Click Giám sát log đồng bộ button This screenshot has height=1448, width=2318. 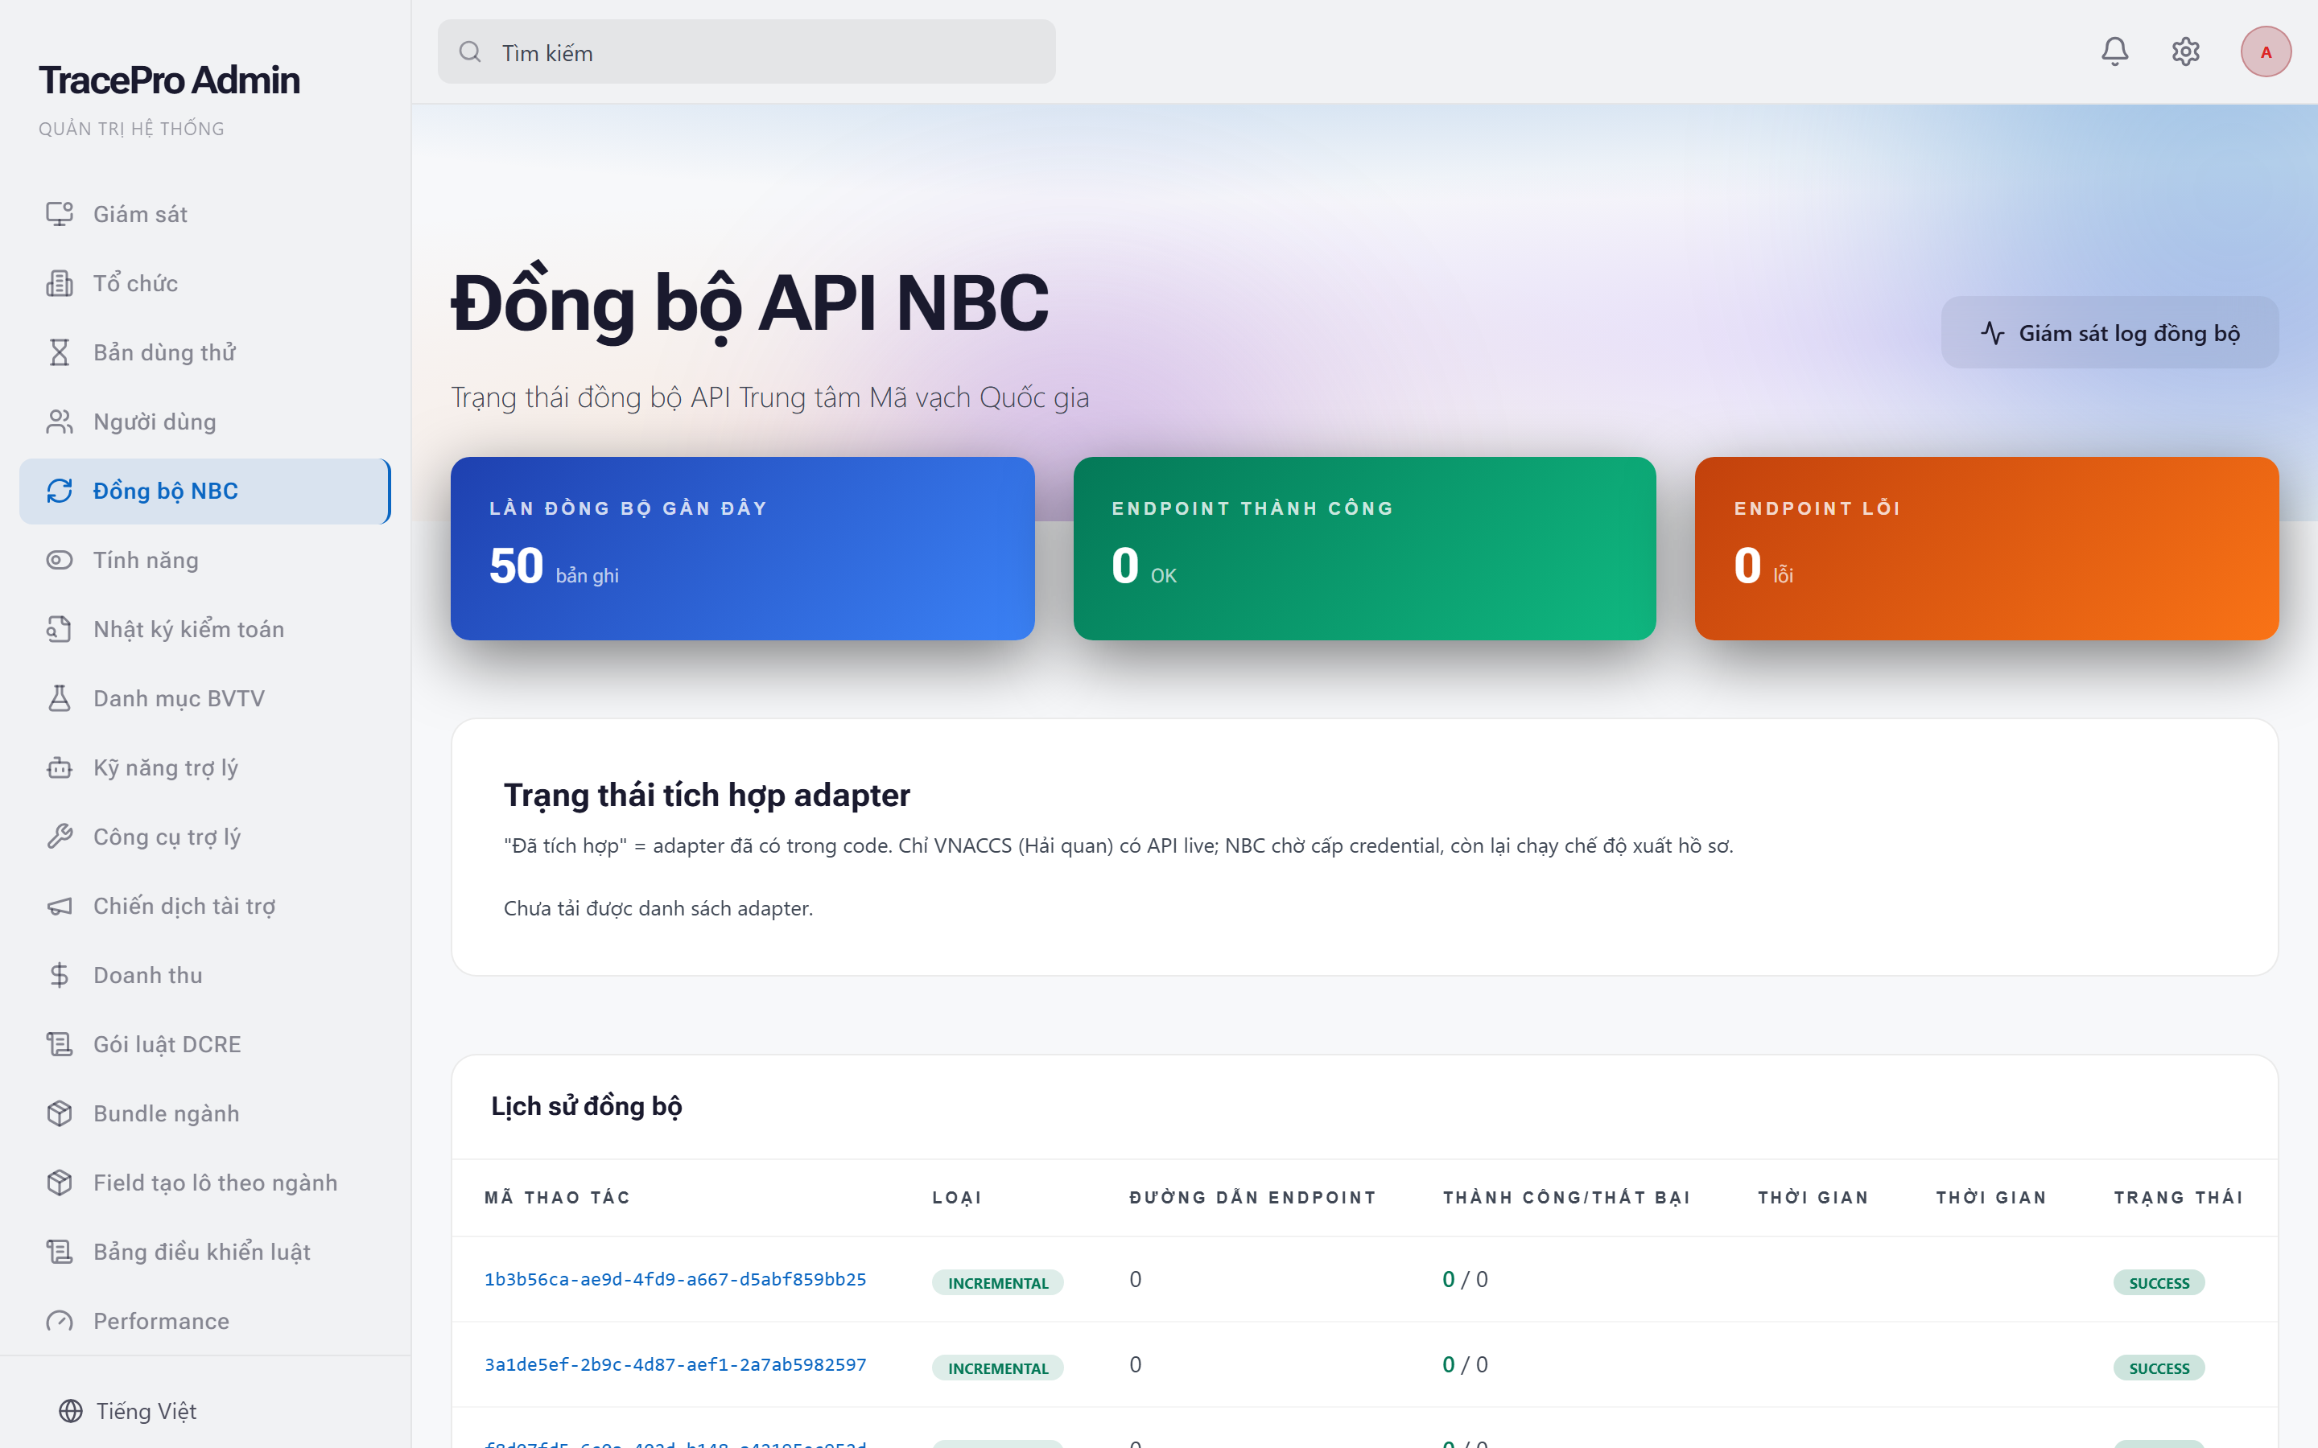coord(2110,332)
